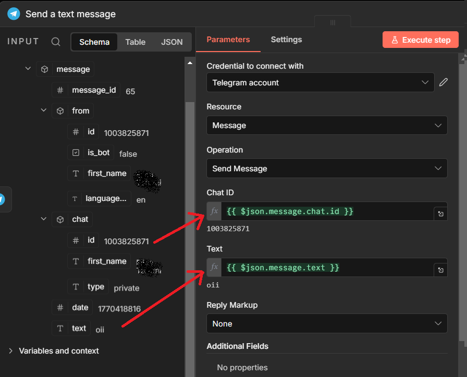The width and height of the screenshot is (467, 377).
Task: Select the message_id field pill
Action: 86,90
